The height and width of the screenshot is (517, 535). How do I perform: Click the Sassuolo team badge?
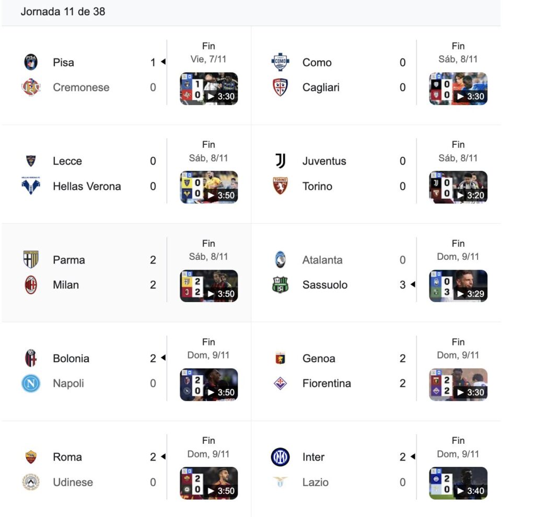point(281,285)
